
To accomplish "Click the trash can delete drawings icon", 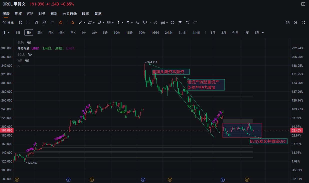I will point(180,22).
